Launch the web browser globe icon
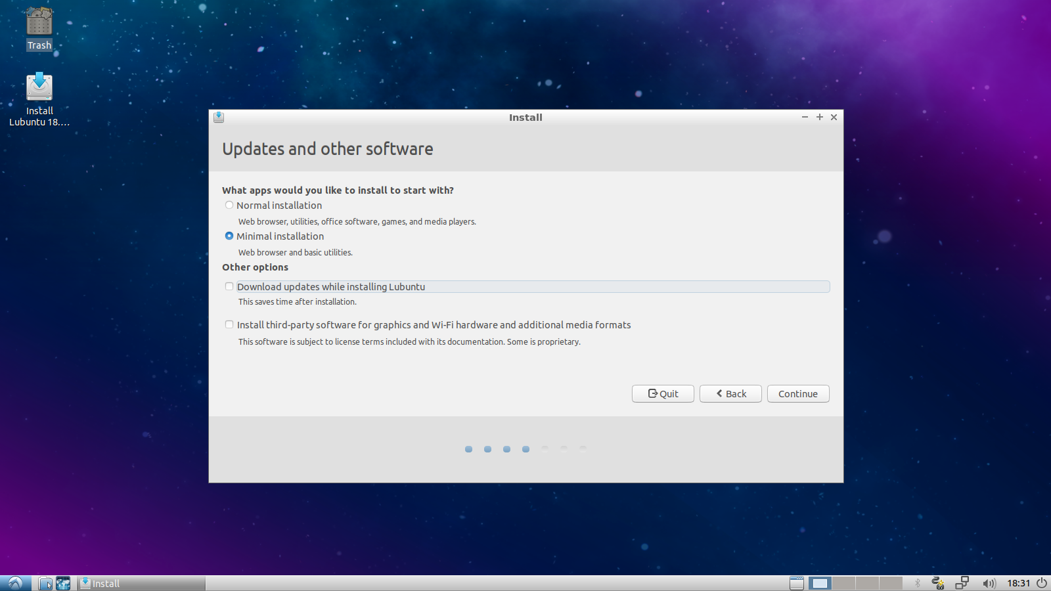The height and width of the screenshot is (591, 1051). 63,583
